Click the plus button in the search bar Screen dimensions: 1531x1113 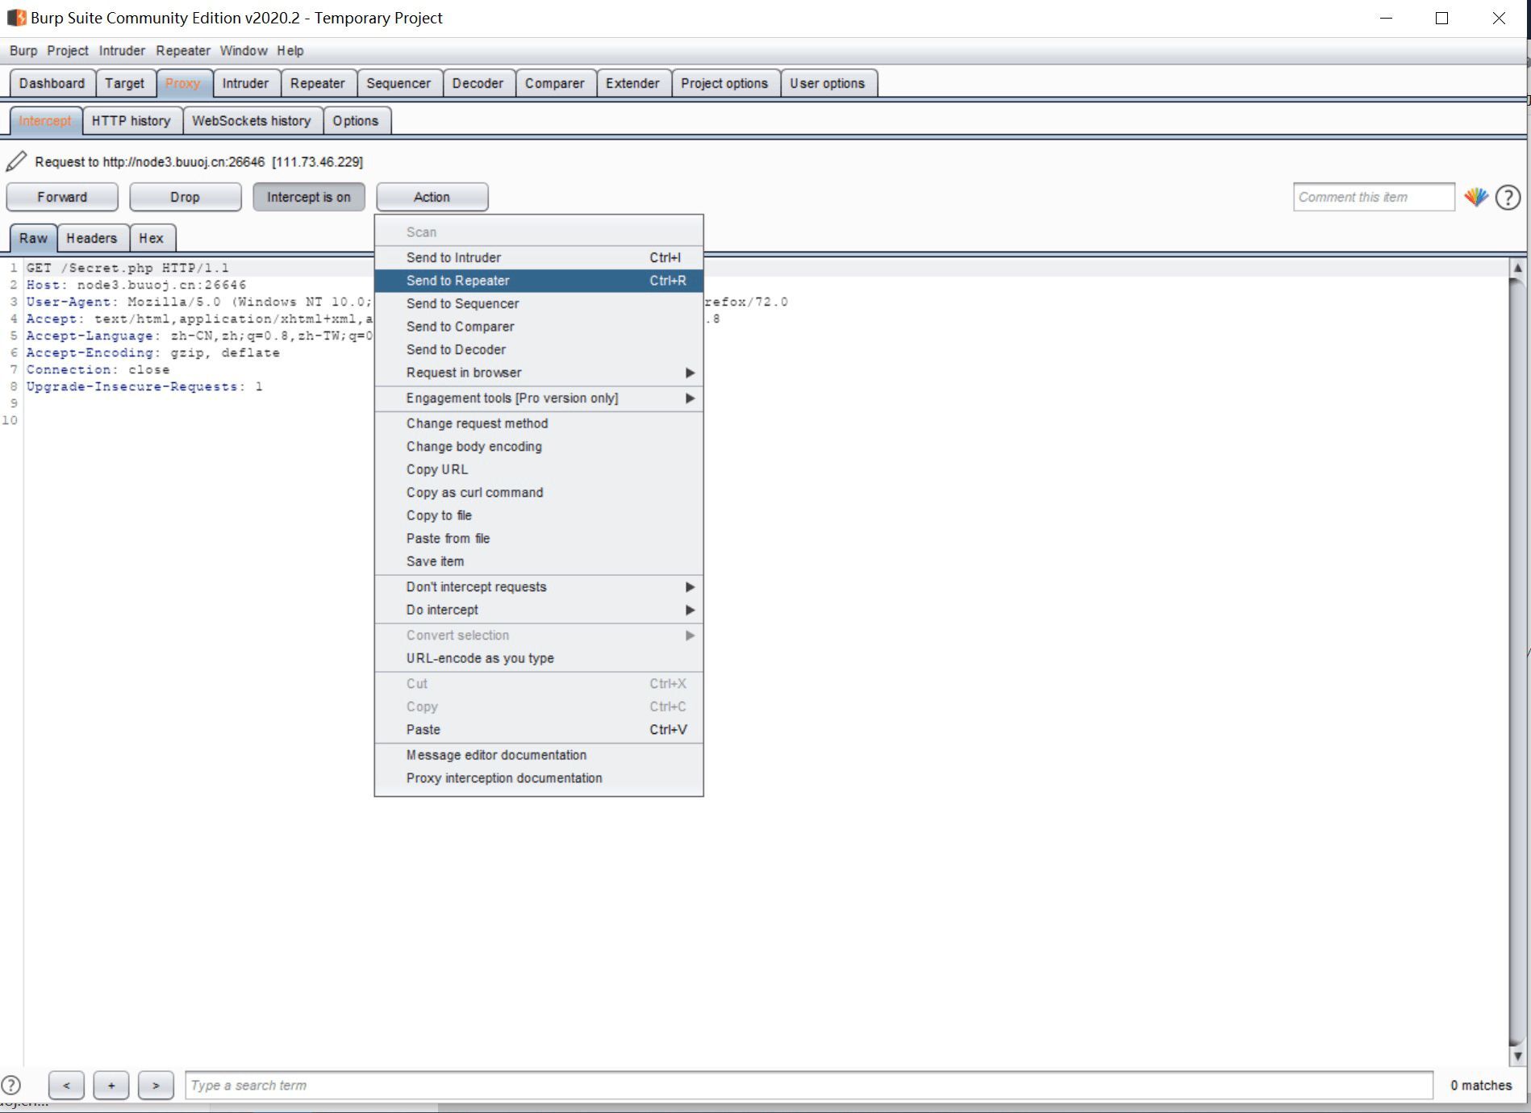tap(111, 1086)
